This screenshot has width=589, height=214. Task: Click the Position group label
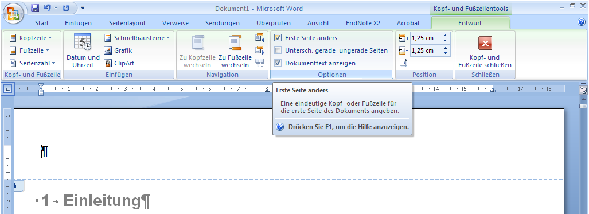coord(424,75)
